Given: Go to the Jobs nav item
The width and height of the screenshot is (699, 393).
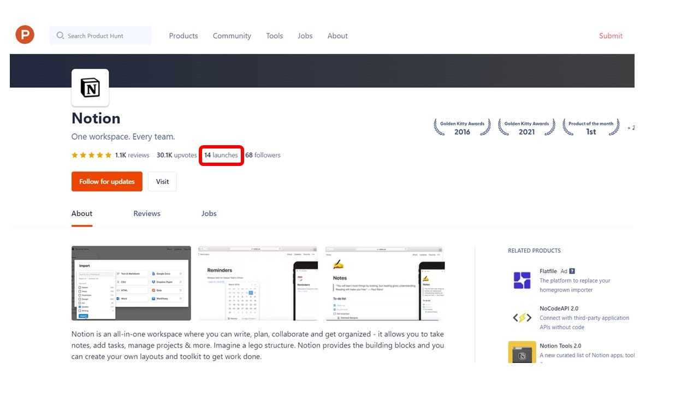Looking at the screenshot, I should 305,35.
